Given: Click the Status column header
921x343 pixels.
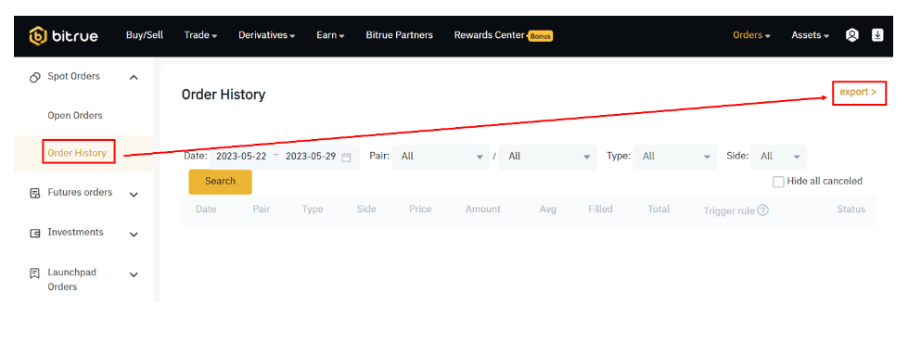Looking at the screenshot, I should pyautogui.click(x=851, y=210).
